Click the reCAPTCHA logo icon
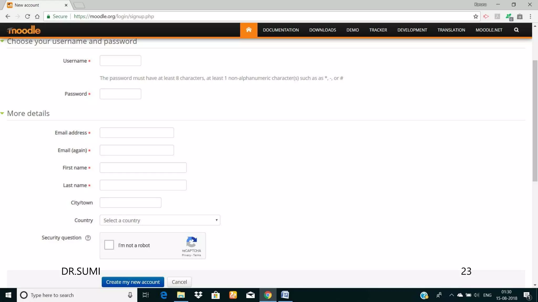Viewport: 538px width, 302px height. pyautogui.click(x=192, y=242)
